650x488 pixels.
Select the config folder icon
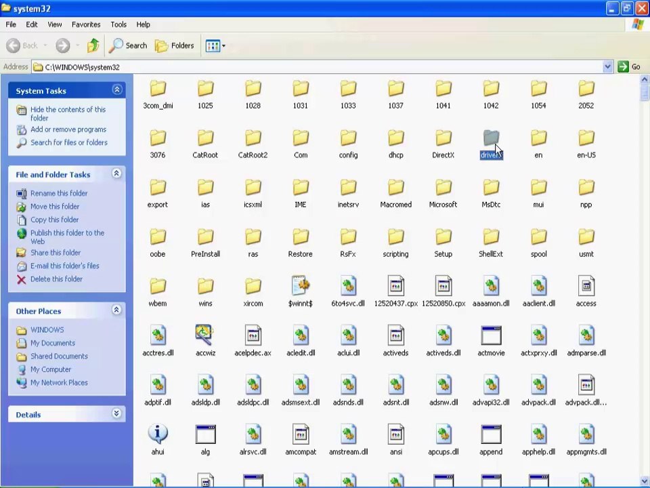click(x=348, y=138)
